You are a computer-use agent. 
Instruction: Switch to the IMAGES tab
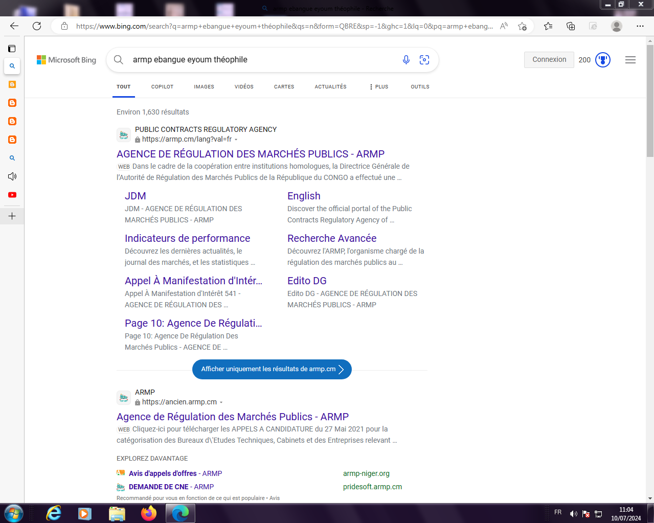click(204, 87)
